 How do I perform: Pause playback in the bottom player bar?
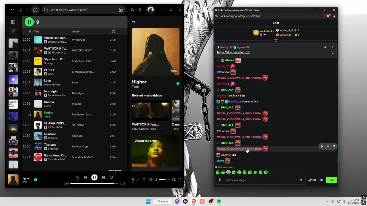pos(94,177)
